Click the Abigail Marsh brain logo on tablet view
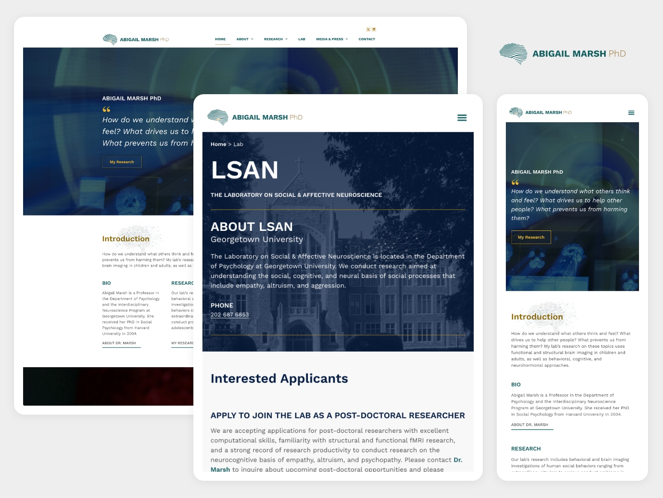This screenshot has height=498, width=663. (x=219, y=117)
